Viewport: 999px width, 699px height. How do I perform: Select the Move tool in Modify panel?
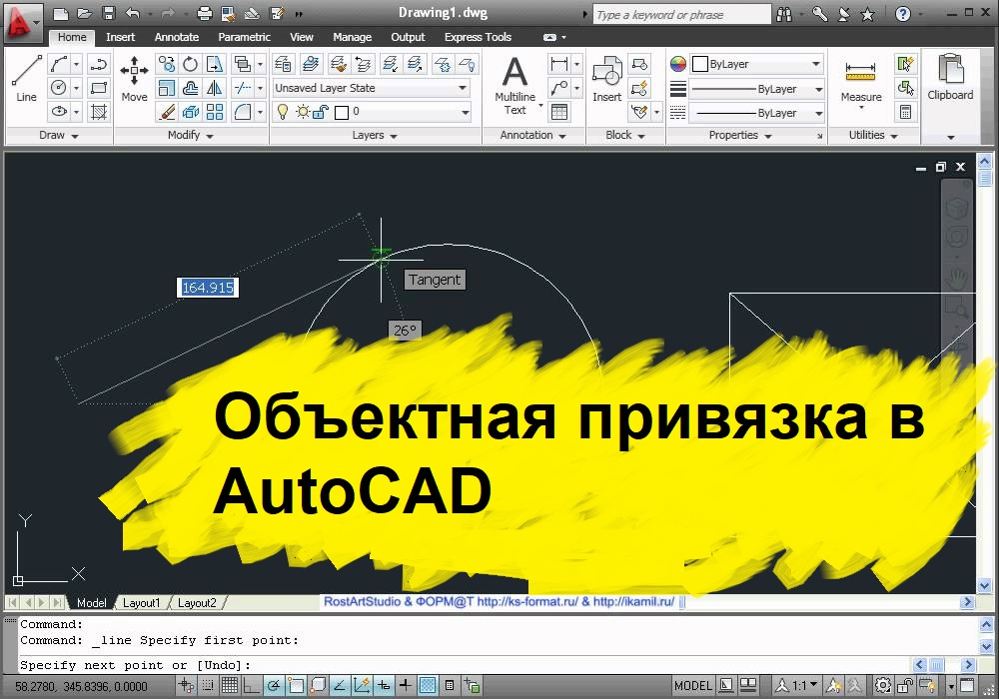coord(134,79)
